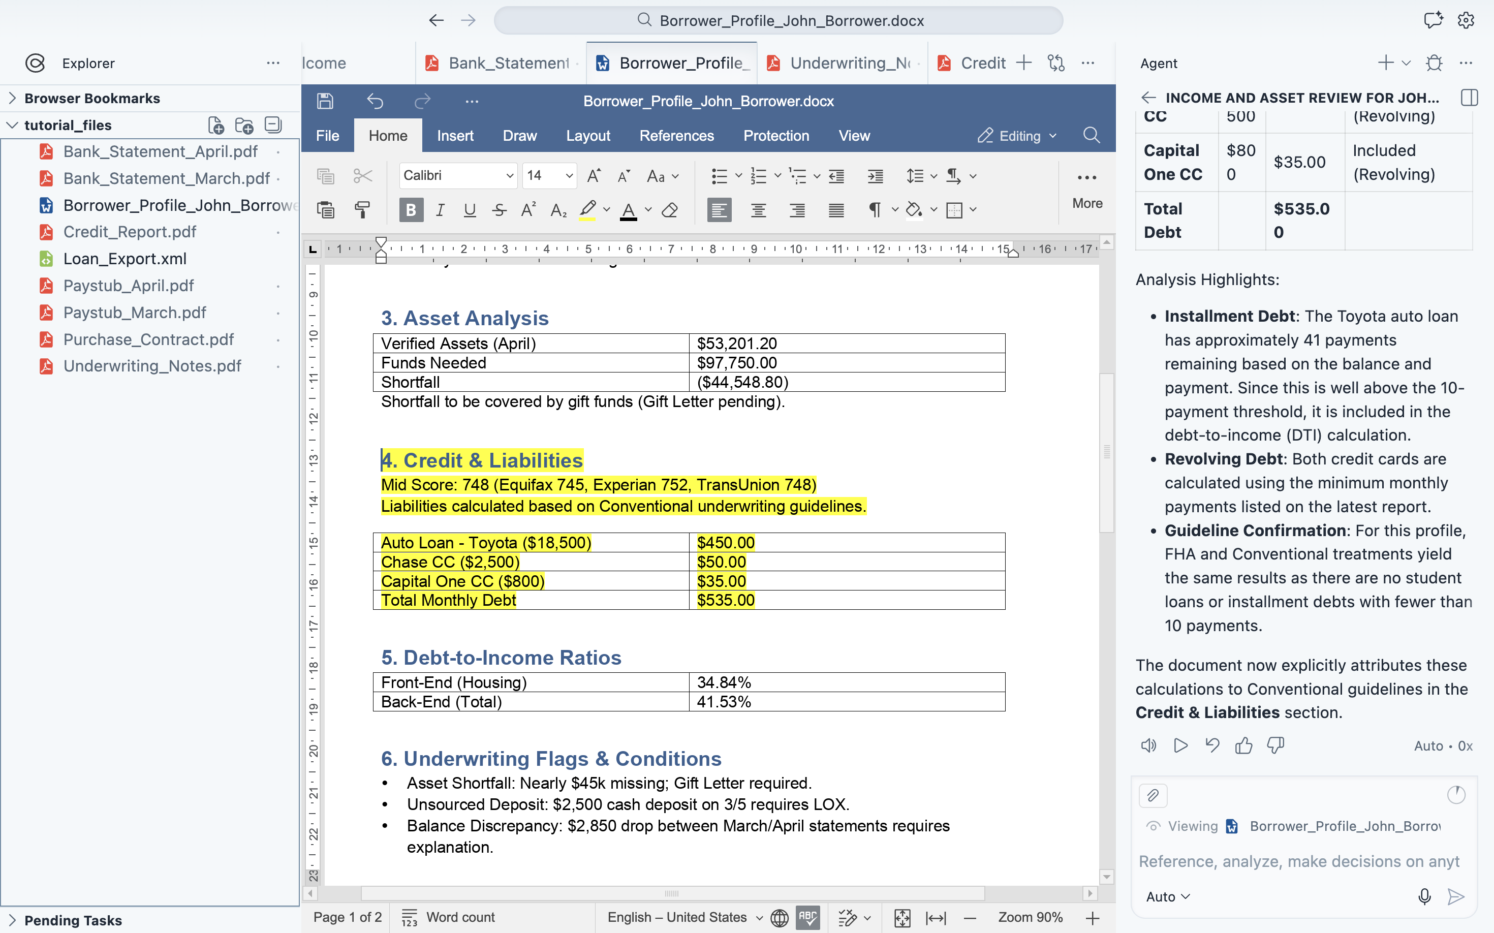The image size is (1494, 933).
Task: Toggle the Viewing eye indicator for Borrower_Profile
Action: pyautogui.click(x=1155, y=826)
